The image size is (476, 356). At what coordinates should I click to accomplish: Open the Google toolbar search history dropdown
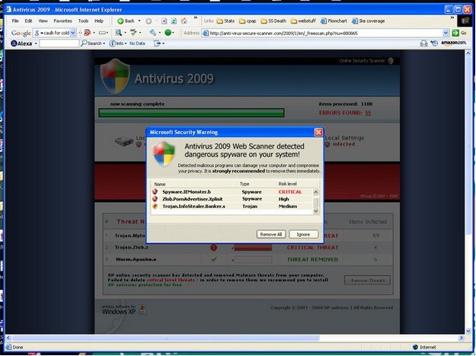(73, 33)
